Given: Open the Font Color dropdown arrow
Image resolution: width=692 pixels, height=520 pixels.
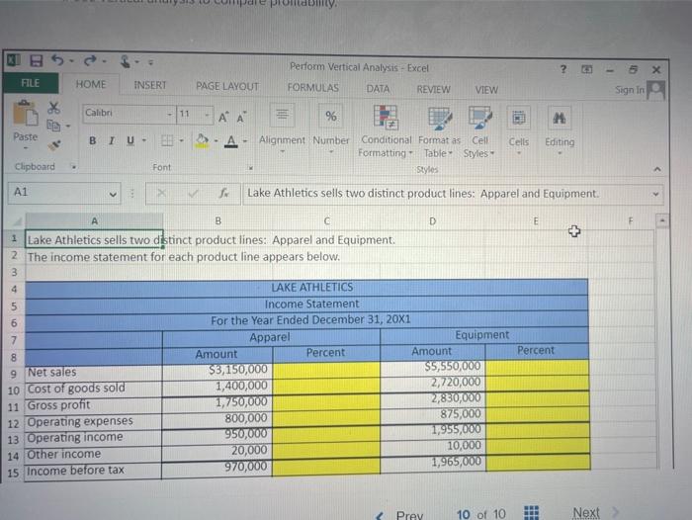Looking at the screenshot, I should [x=245, y=141].
